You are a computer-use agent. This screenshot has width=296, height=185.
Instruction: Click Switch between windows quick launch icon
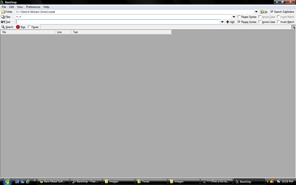pyautogui.click(x=22, y=182)
